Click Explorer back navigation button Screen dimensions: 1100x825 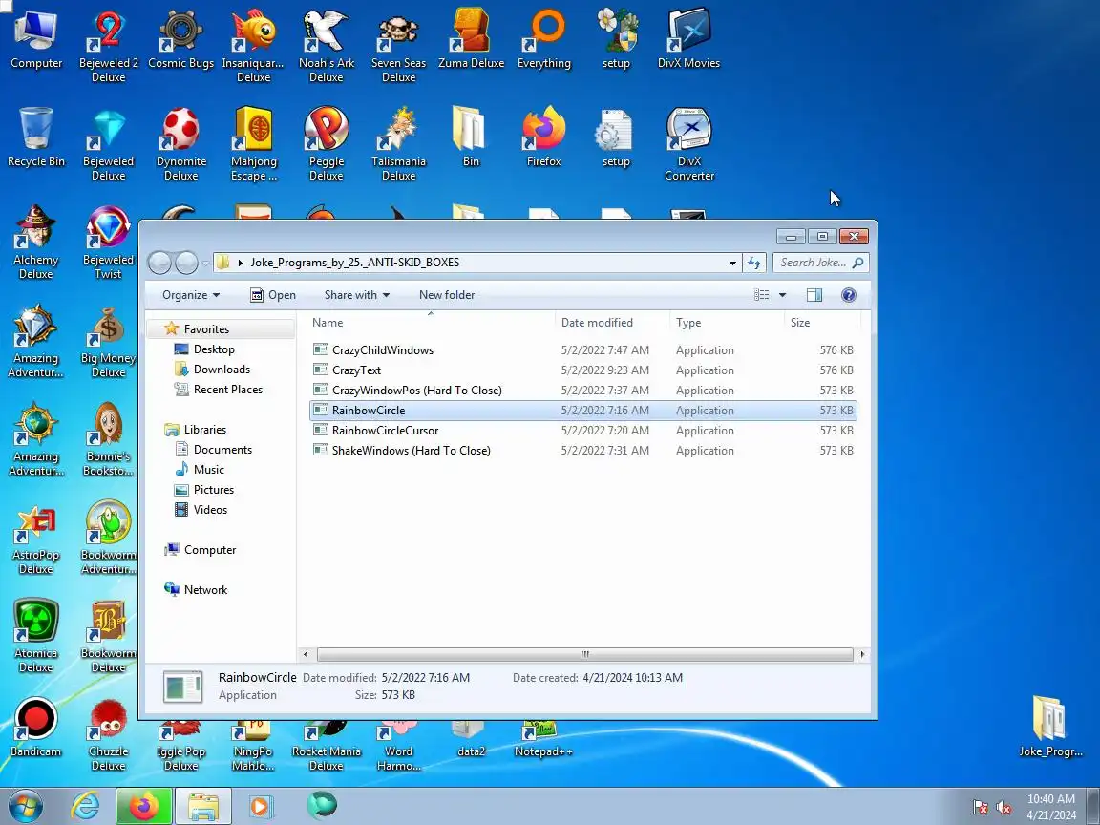click(x=160, y=264)
